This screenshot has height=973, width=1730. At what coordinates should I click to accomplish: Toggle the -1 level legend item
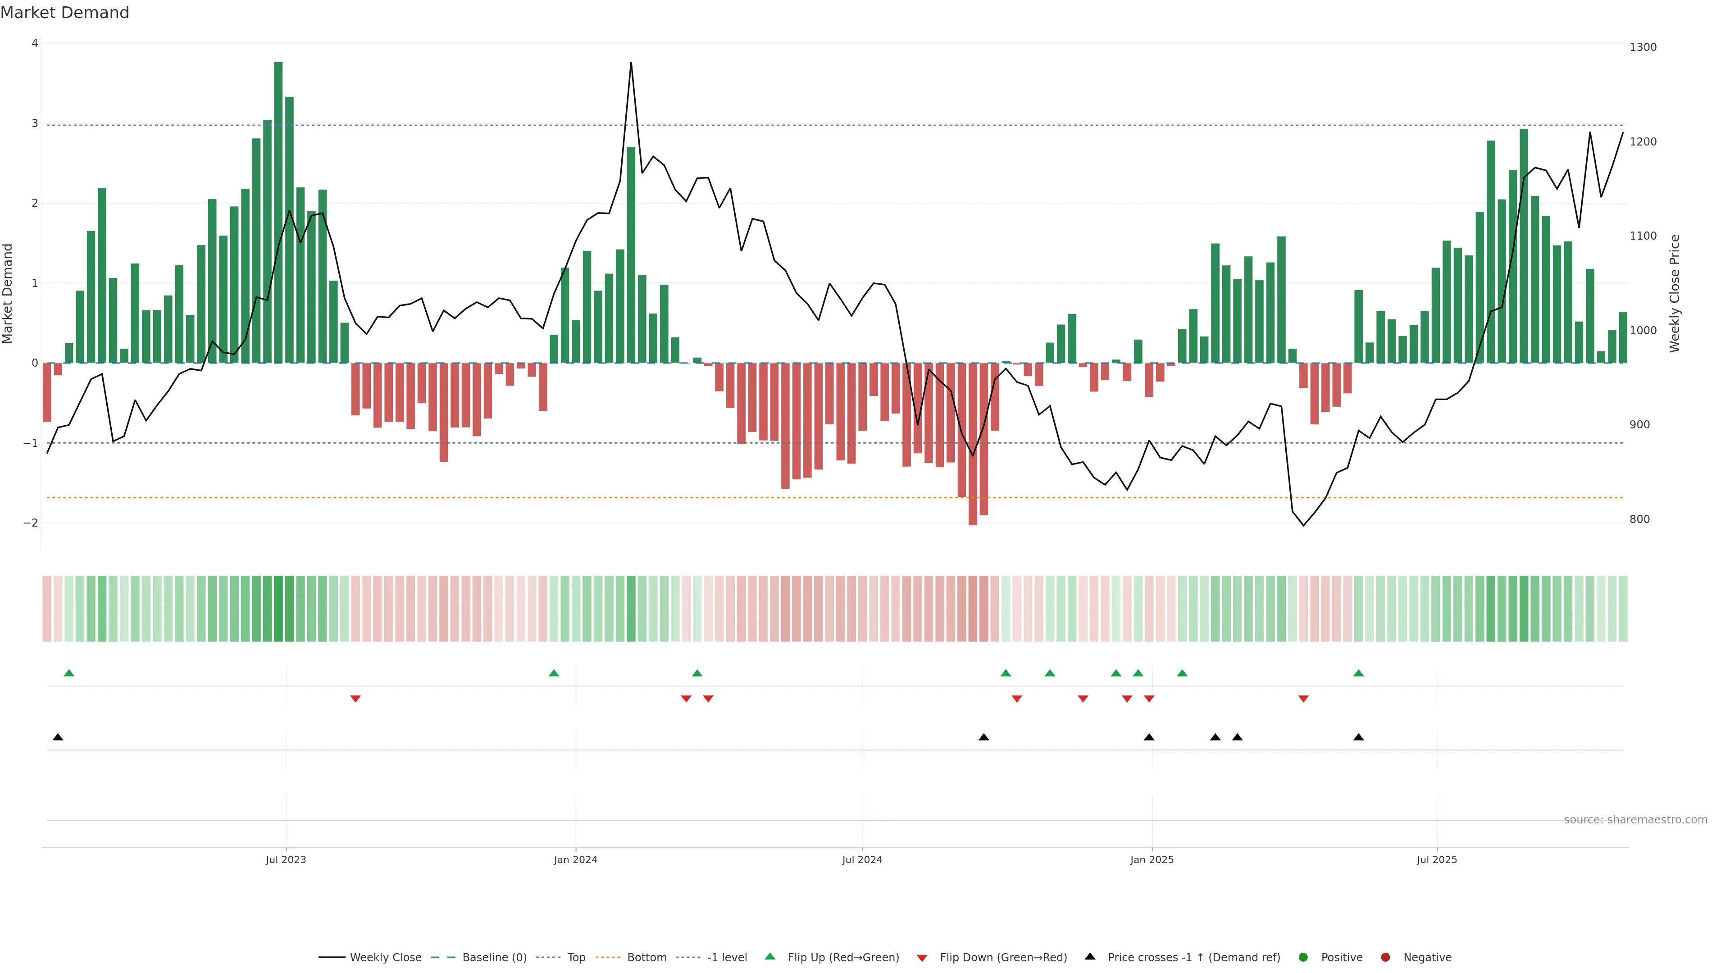pos(727,957)
